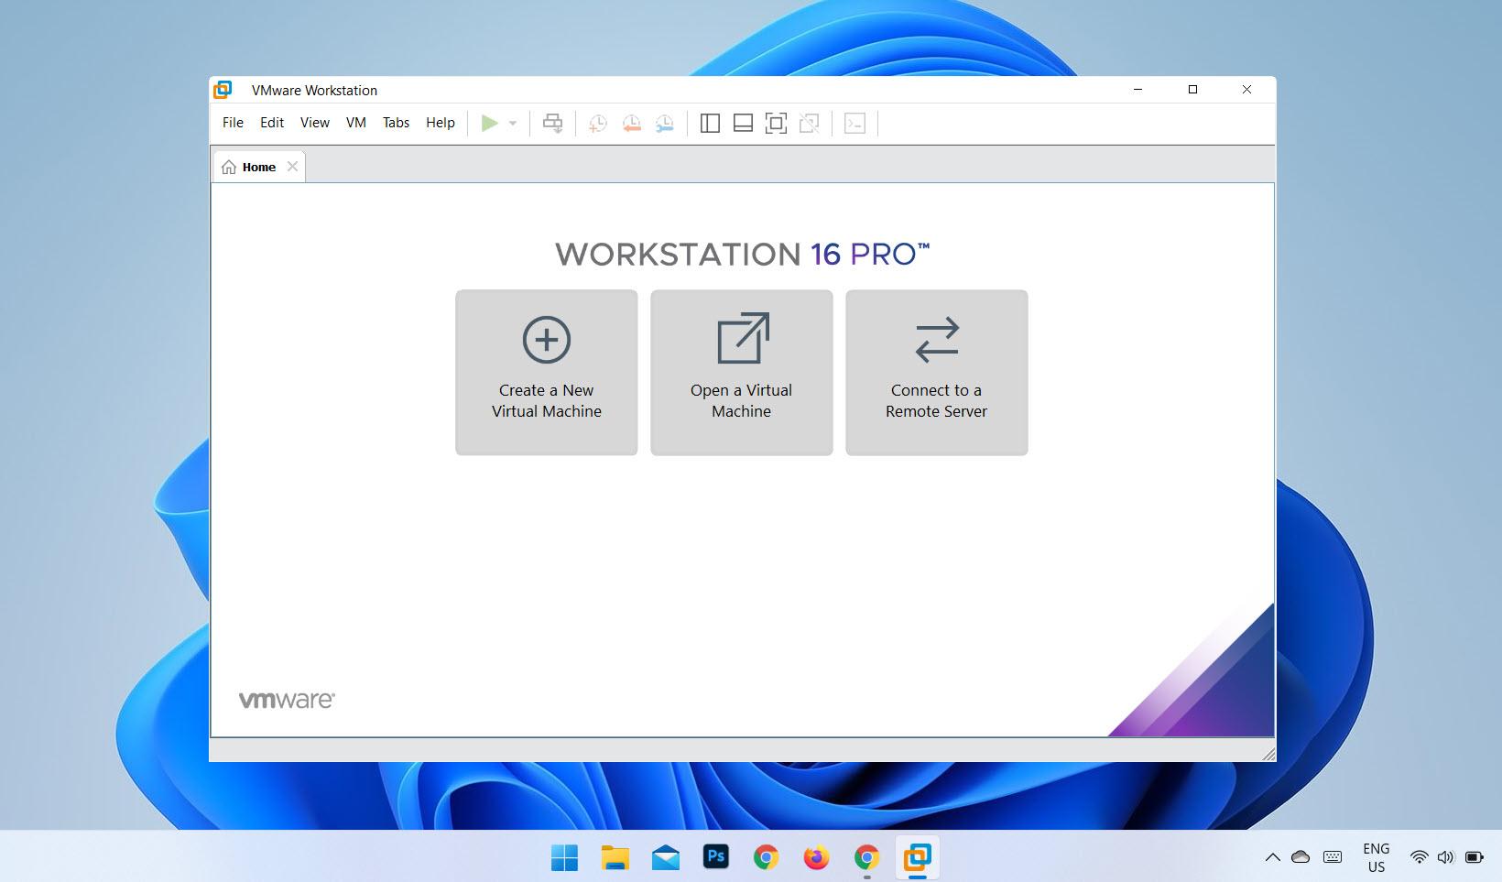
Task: Open the File menu
Action: pyautogui.click(x=233, y=123)
